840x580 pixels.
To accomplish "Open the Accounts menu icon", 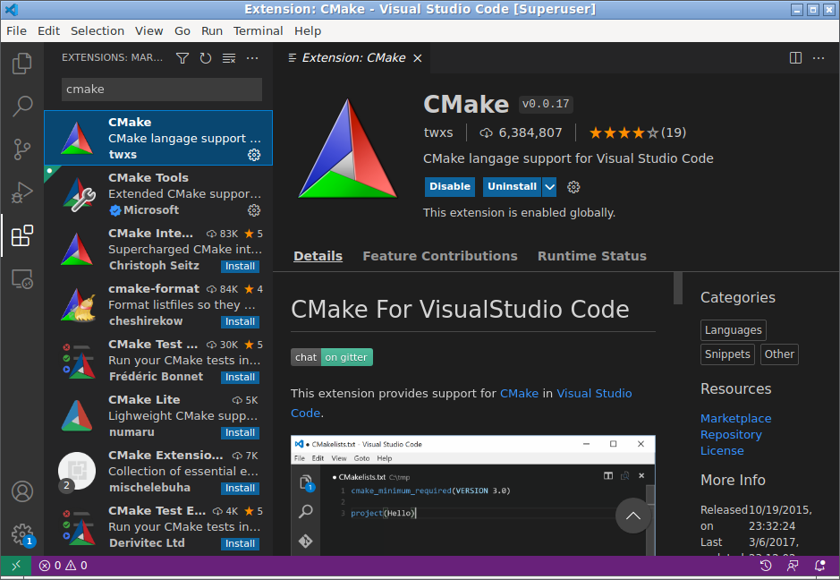I will 22,491.
